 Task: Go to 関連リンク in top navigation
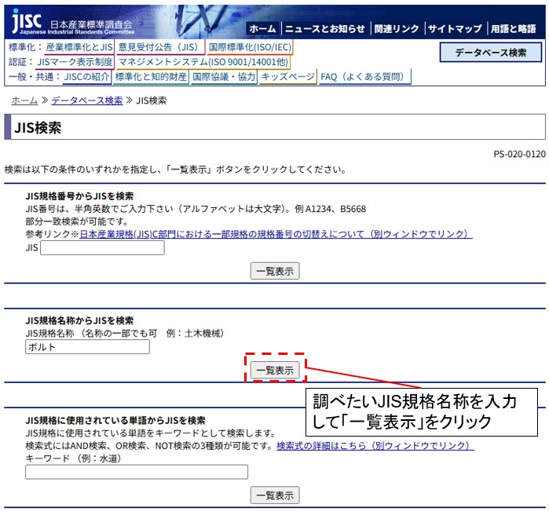397,28
